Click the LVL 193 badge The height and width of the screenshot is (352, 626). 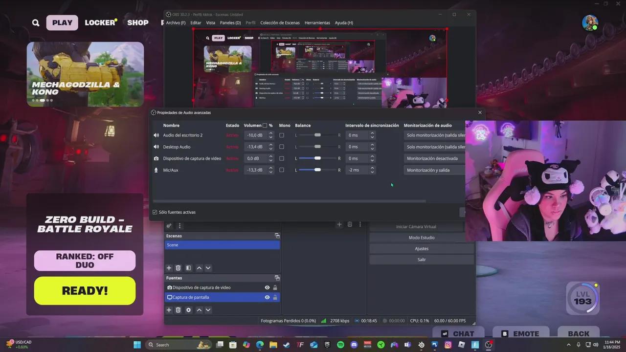582,298
